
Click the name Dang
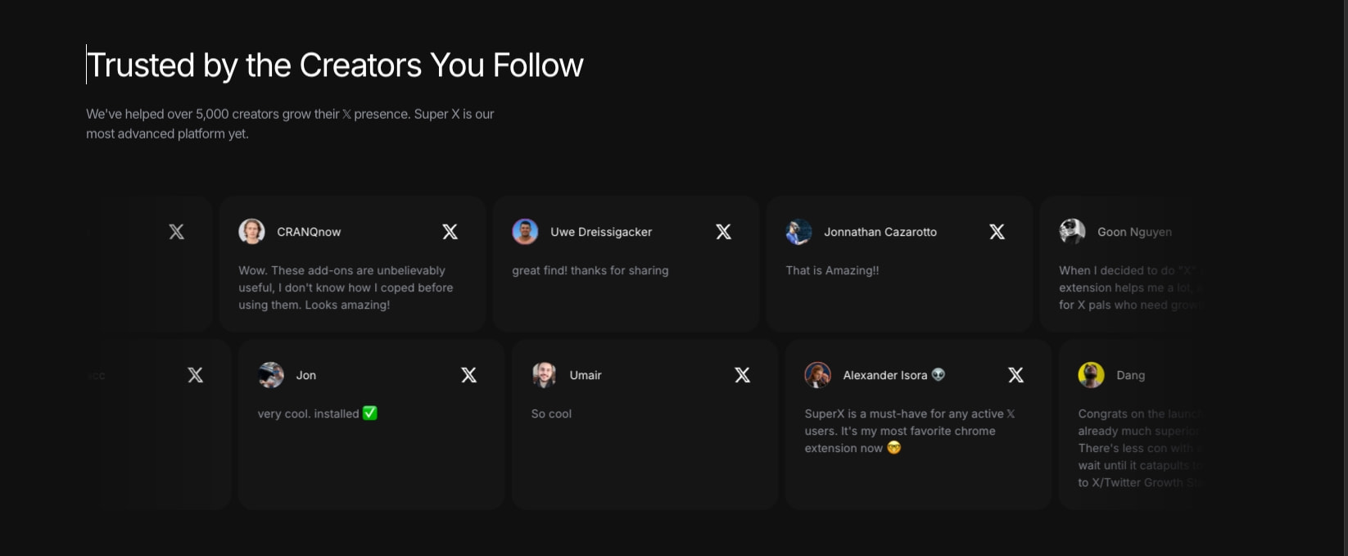click(x=1131, y=376)
